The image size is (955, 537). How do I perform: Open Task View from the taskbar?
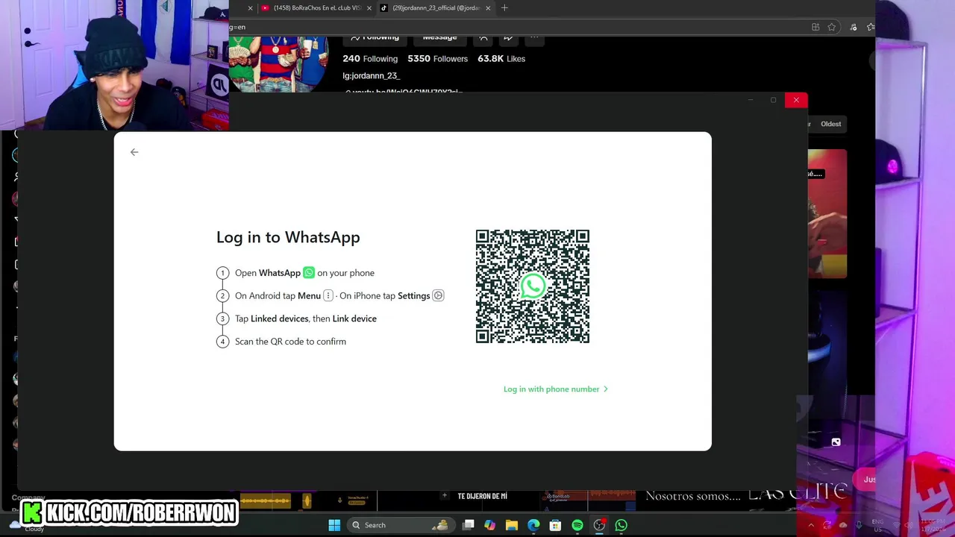[x=468, y=525]
